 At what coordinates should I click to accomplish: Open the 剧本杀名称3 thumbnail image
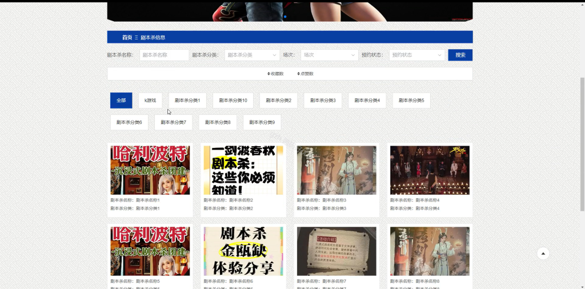(x=336, y=170)
